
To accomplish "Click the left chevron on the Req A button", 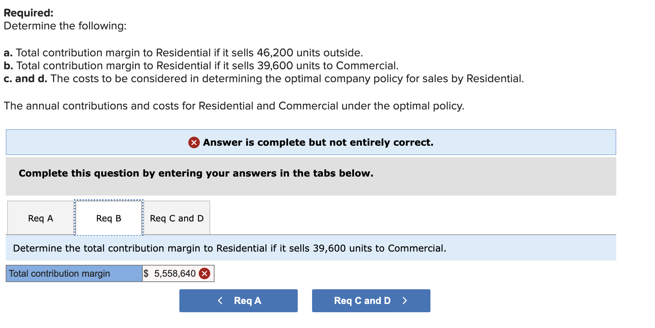I will [x=220, y=301].
